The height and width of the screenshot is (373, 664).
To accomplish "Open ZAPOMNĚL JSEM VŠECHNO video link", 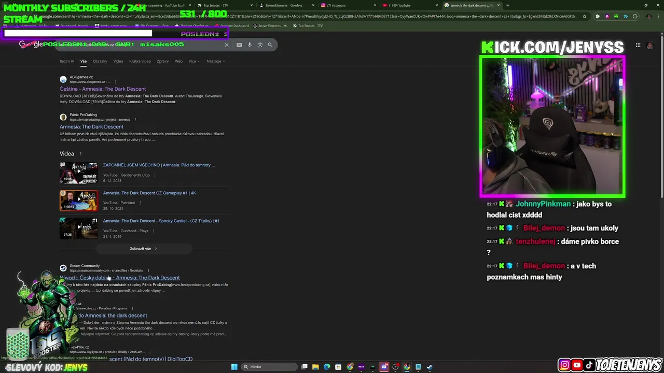I will coord(158,165).
